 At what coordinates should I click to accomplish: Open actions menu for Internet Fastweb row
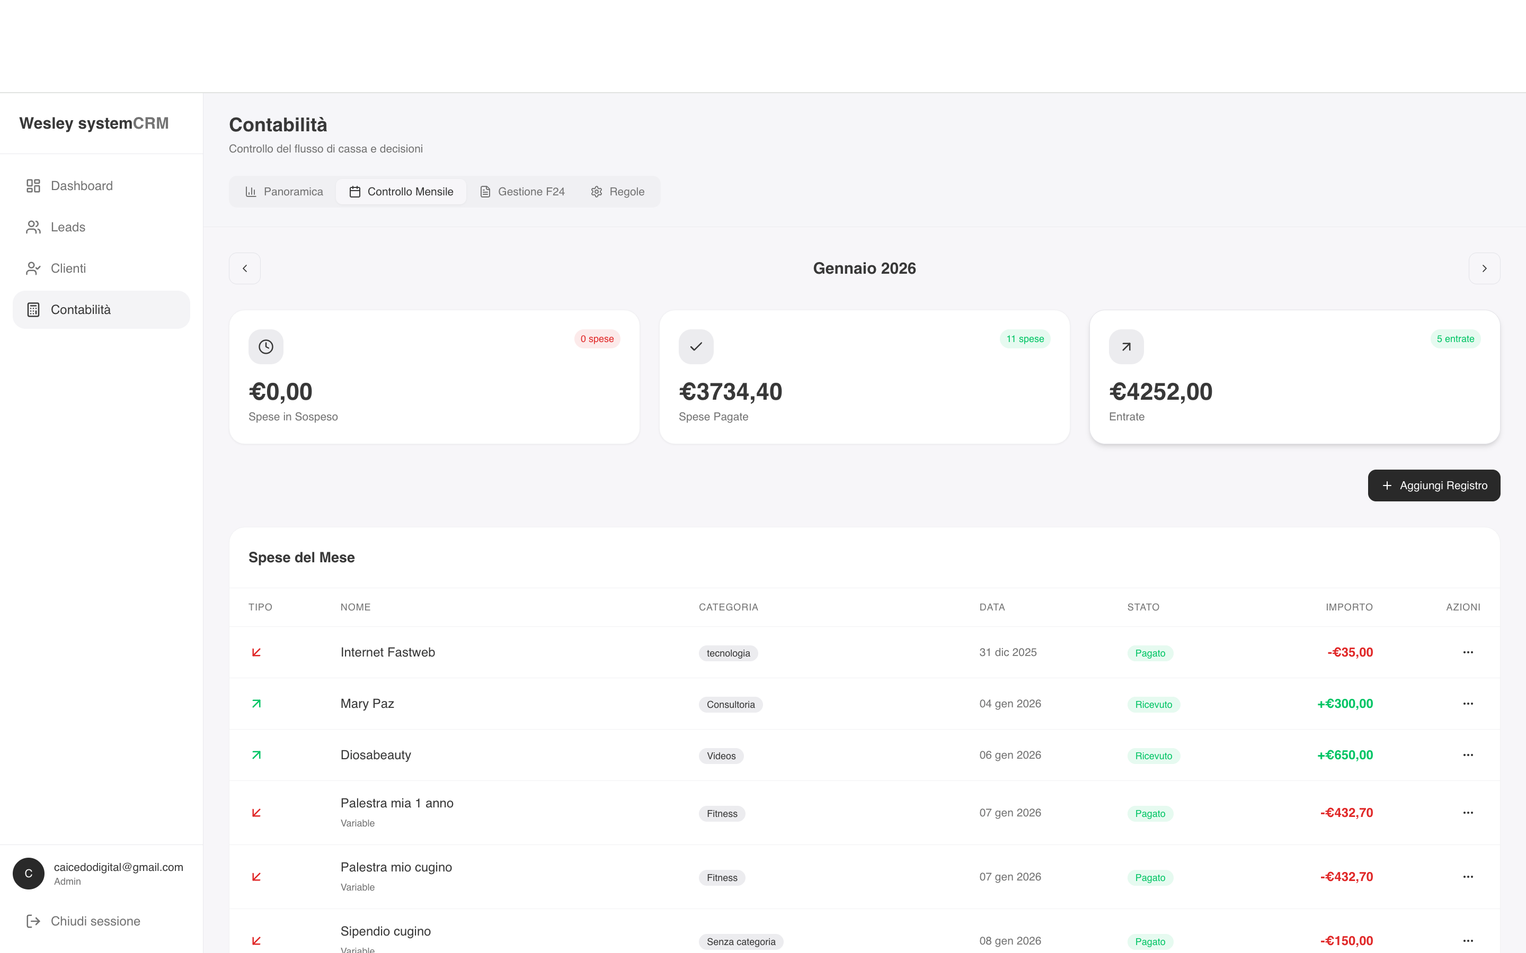(x=1468, y=652)
